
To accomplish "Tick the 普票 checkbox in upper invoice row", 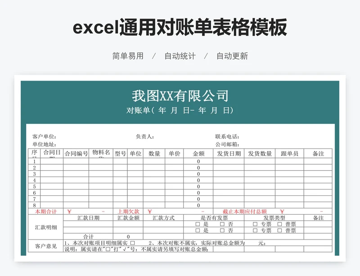I will (x=279, y=224).
